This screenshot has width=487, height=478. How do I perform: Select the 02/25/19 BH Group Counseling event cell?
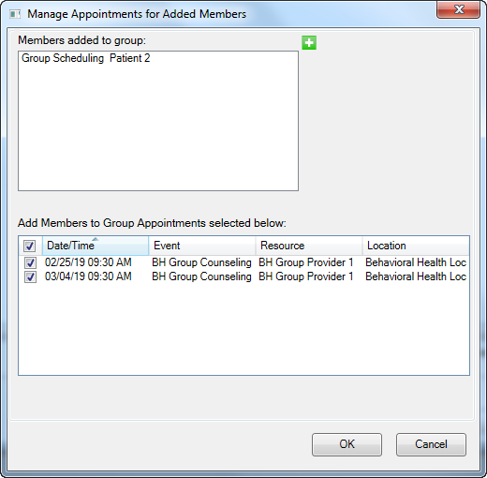201,262
